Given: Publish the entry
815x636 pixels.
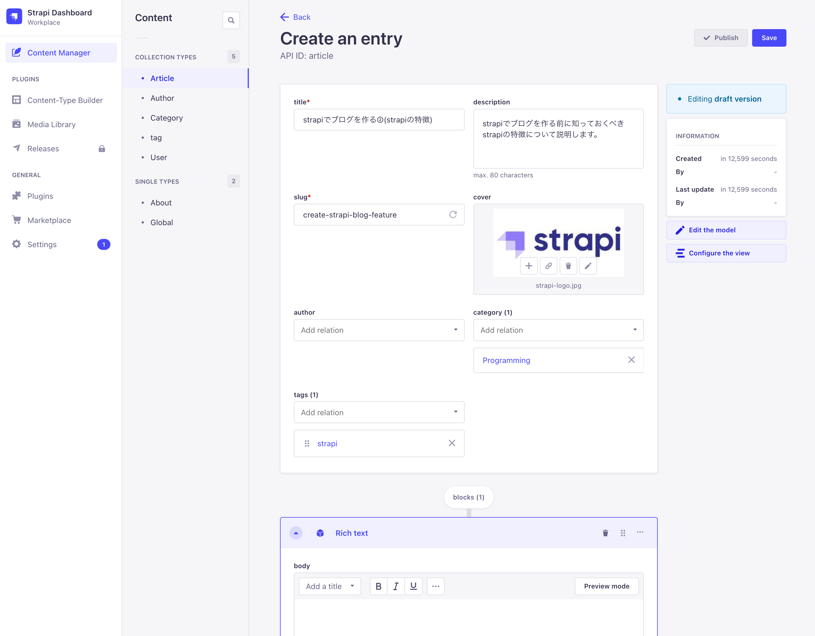Looking at the screenshot, I should coord(721,38).
